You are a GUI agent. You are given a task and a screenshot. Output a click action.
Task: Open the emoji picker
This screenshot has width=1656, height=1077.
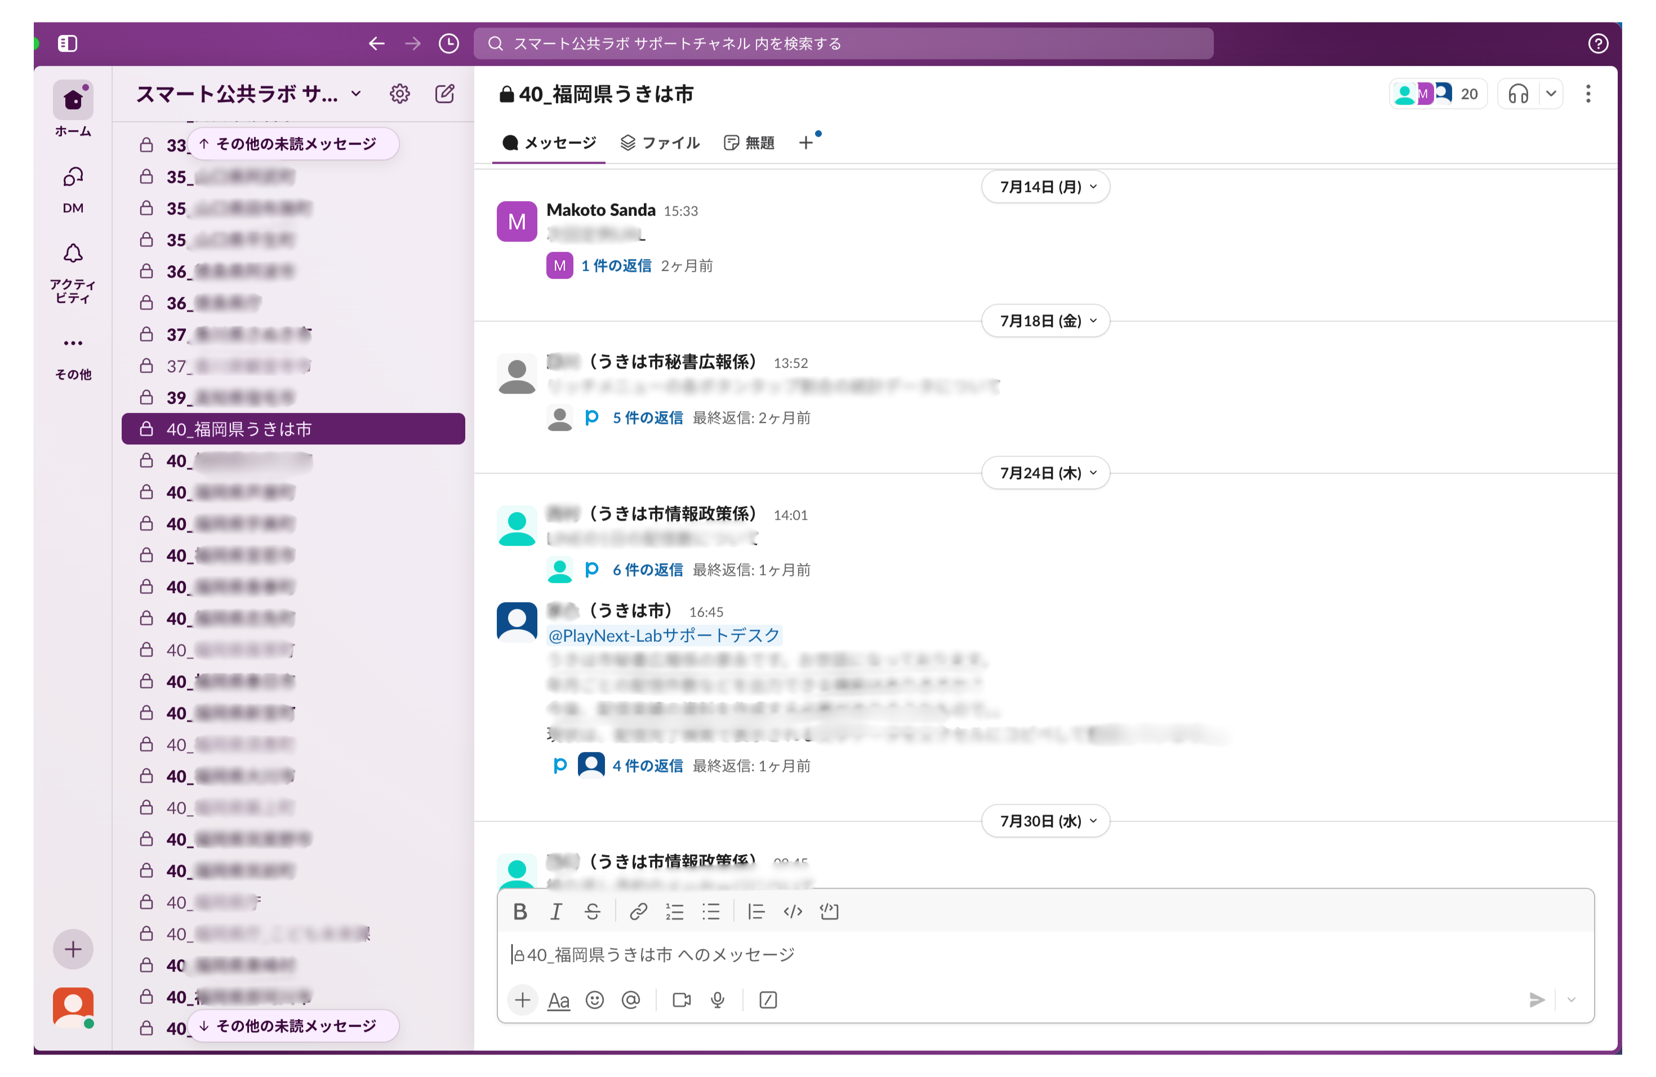[594, 1000]
